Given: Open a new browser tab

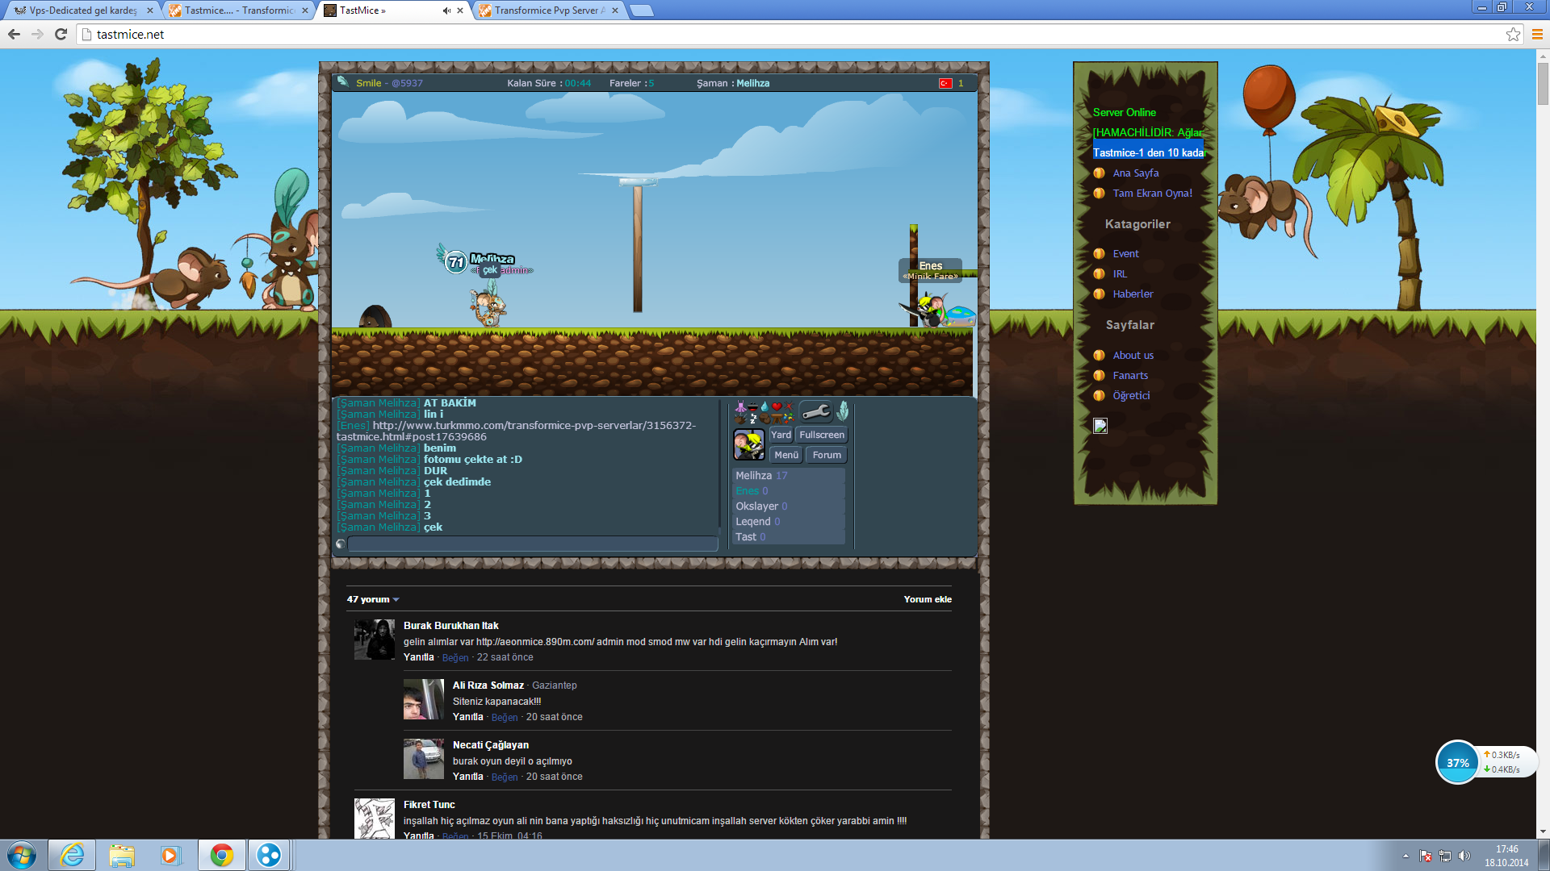Looking at the screenshot, I should pos(642,10).
